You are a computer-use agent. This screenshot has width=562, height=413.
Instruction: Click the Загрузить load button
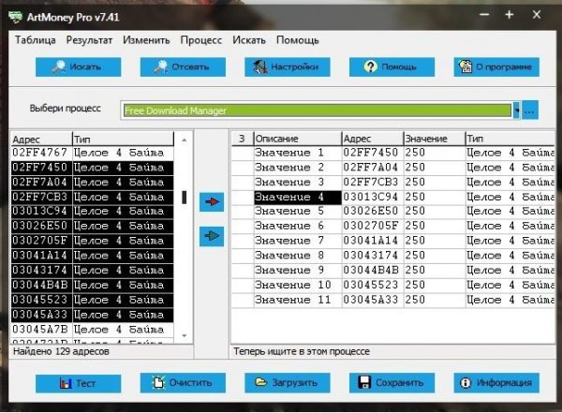288,383
